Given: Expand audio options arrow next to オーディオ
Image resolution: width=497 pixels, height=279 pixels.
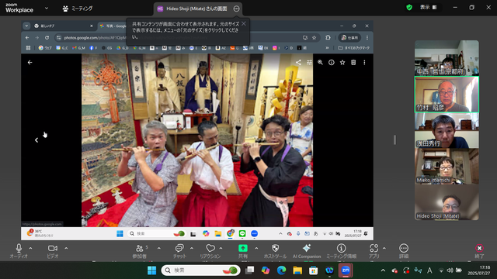Looking at the screenshot, I should coord(30,248).
